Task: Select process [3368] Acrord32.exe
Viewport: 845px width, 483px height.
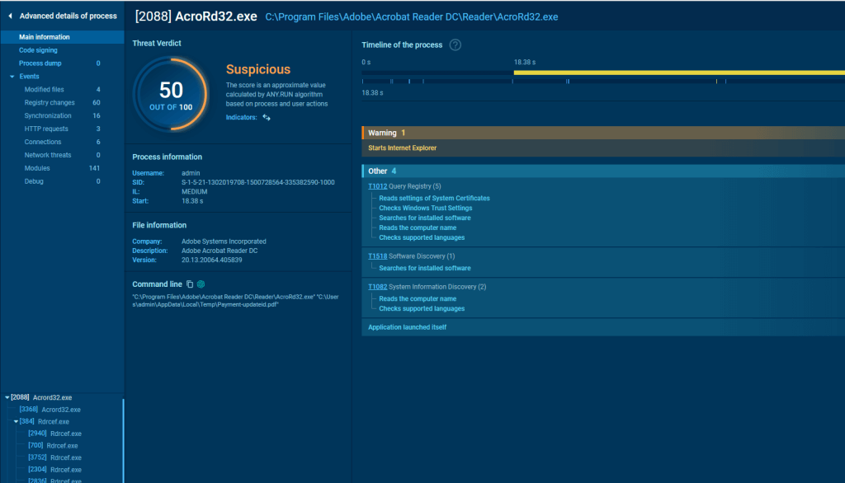Action: pos(50,410)
